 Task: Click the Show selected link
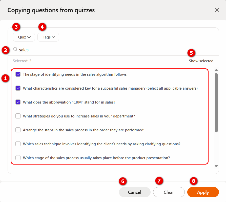pyautogui.click(x=201, y=61)
